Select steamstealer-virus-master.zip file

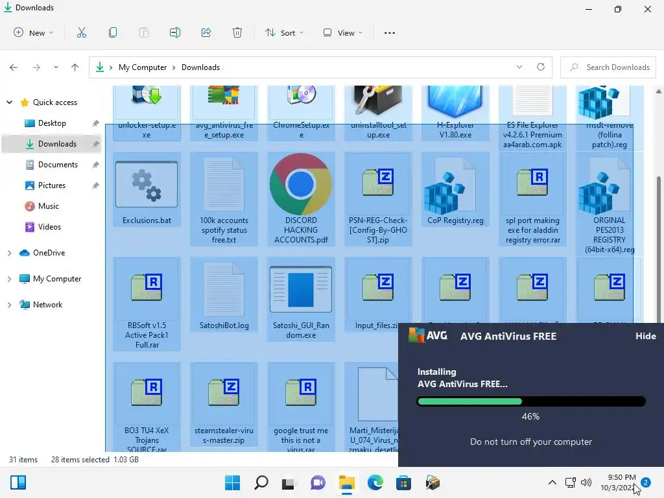coord(224,405)
